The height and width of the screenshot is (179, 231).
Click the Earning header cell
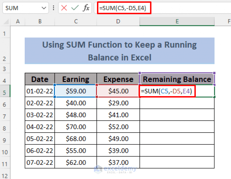point(76,79)
